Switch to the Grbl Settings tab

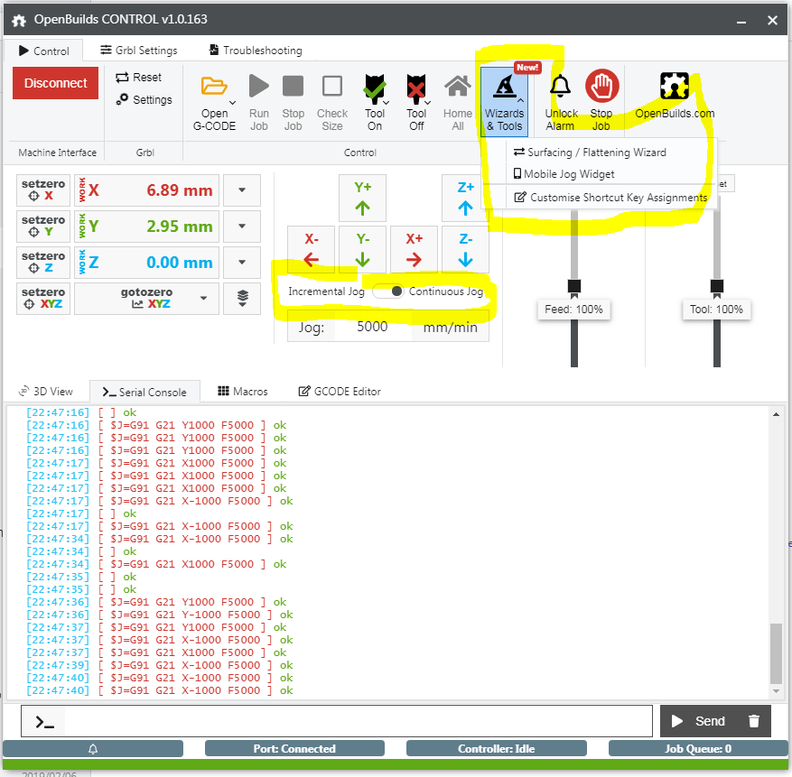(137, 51)
